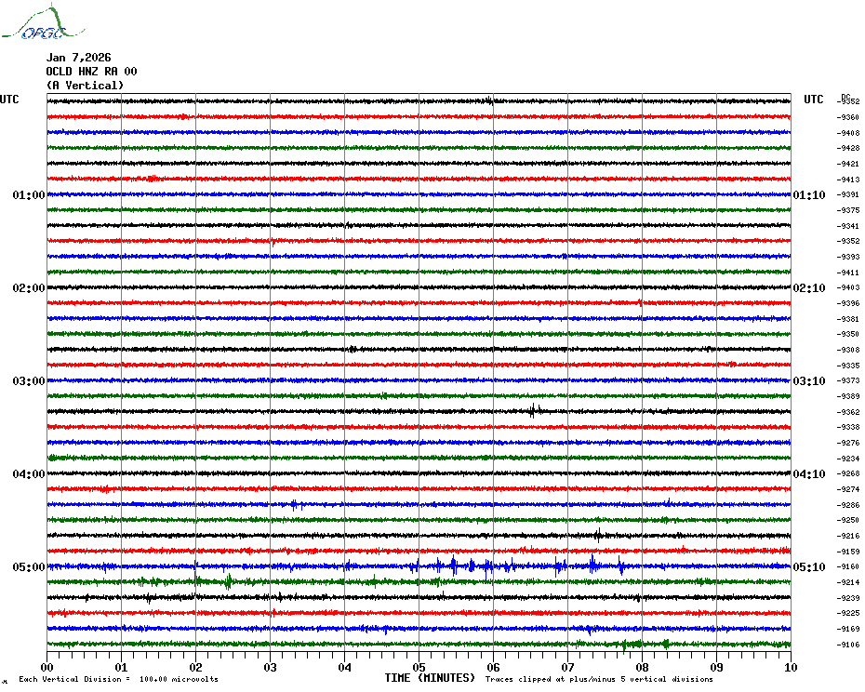The height and width of the screenshot is (692, 865).
Task: Click the DC value -9413
Action: pos(848,180)
